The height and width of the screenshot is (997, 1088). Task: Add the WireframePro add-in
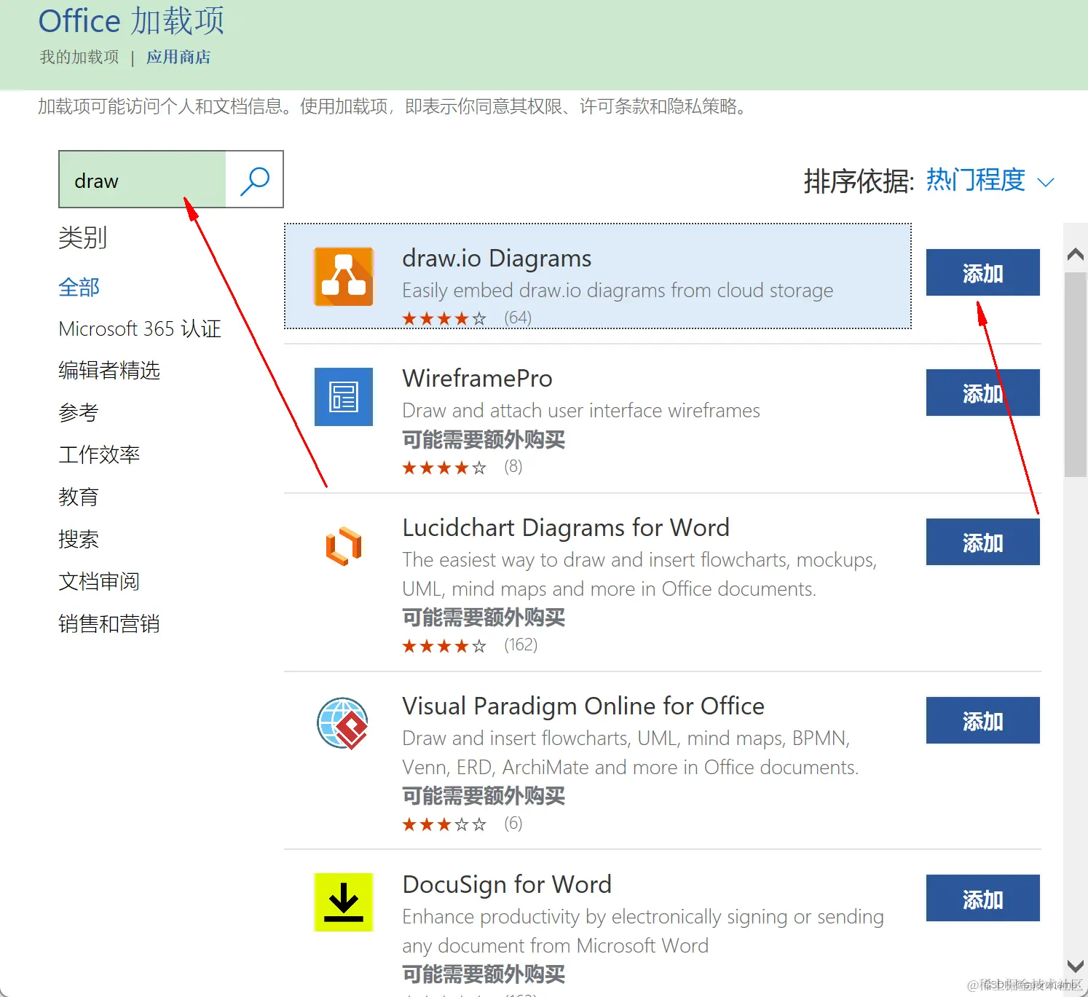[982, 393]
